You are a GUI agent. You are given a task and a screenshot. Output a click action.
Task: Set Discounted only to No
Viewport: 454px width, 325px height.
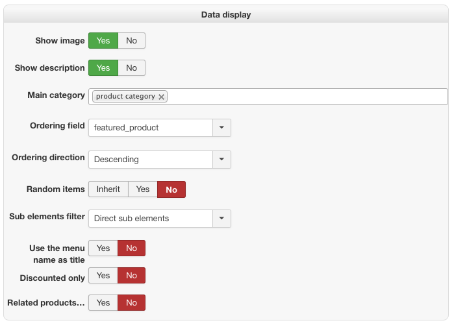132,276
